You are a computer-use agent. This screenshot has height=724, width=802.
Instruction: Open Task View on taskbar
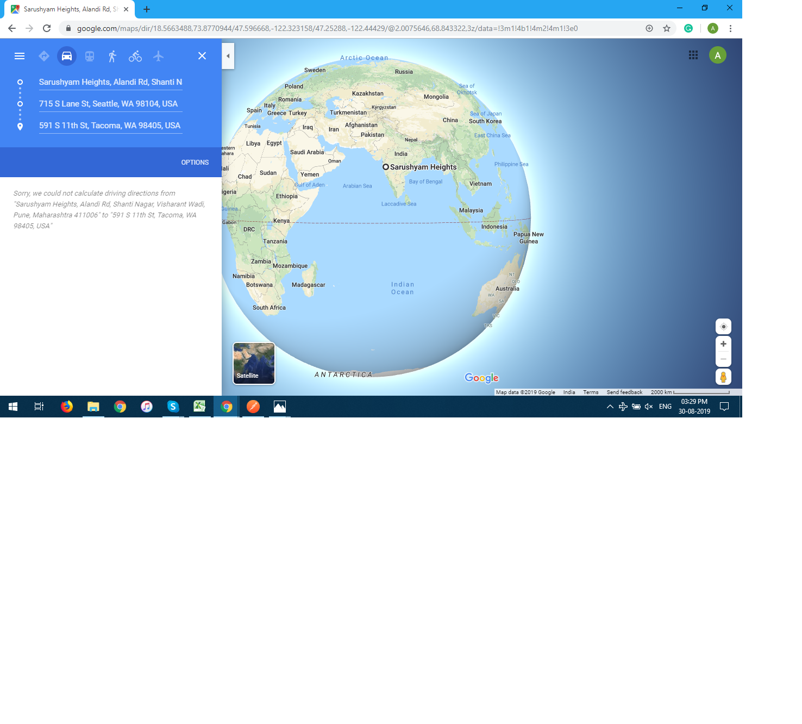pos(39,407)
